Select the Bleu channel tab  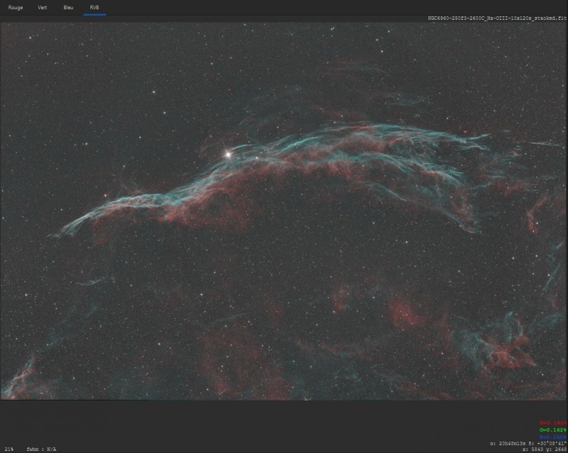(x=68, y=8)
